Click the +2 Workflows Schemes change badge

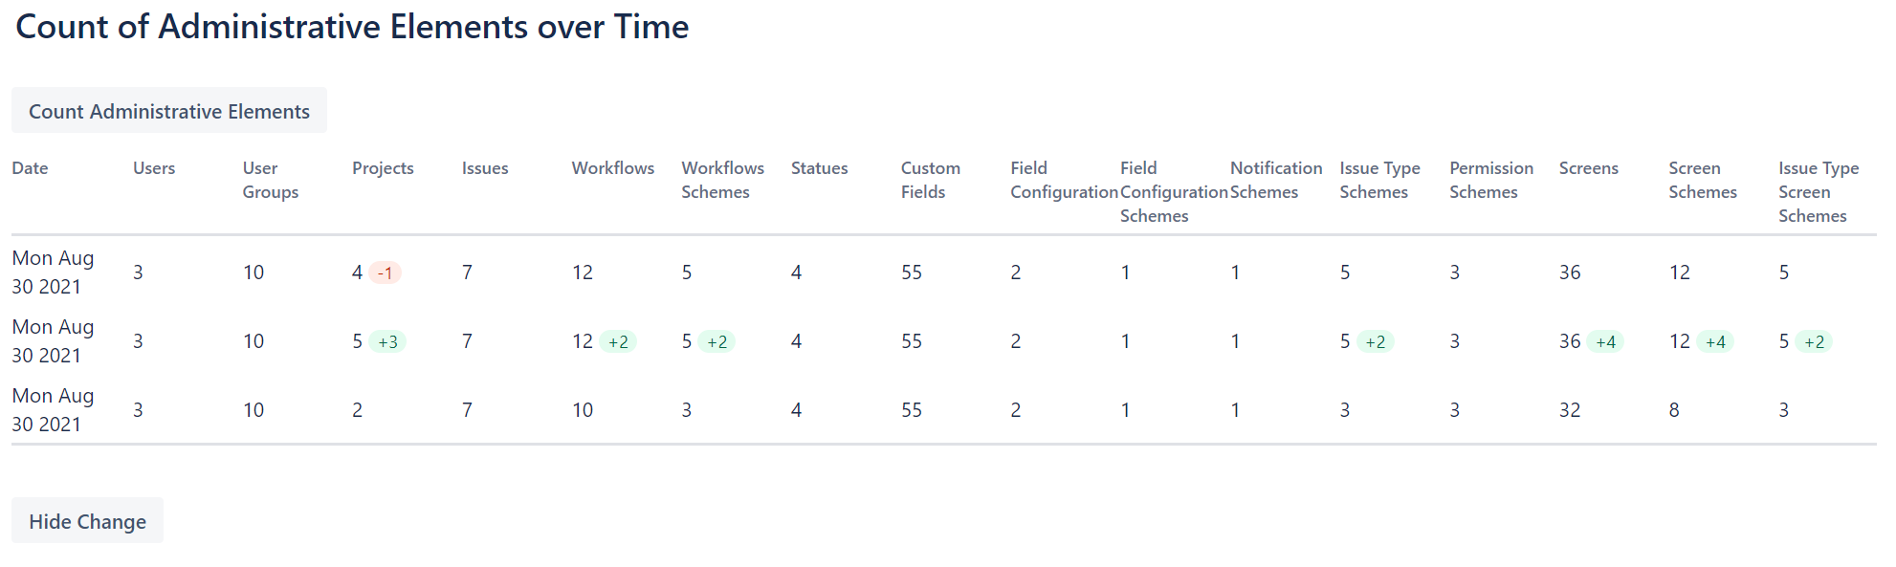point(717,341)
